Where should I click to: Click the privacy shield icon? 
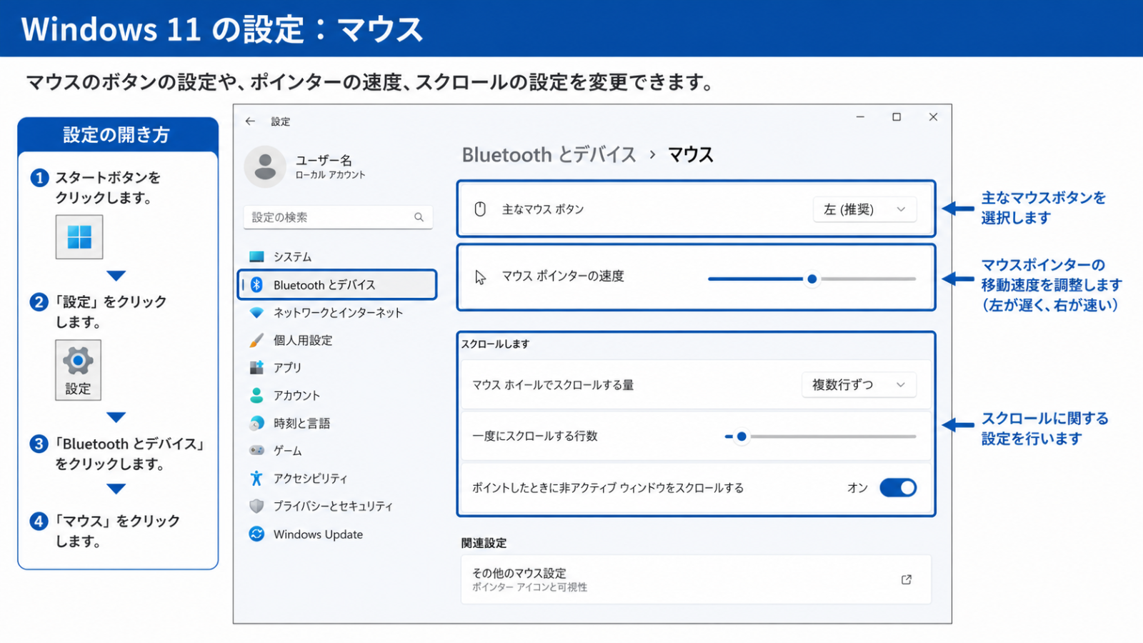[x=256, y=506]
